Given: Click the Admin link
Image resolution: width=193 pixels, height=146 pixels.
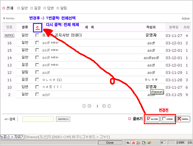Looking at the screenshot, I should tap(186, 18).
